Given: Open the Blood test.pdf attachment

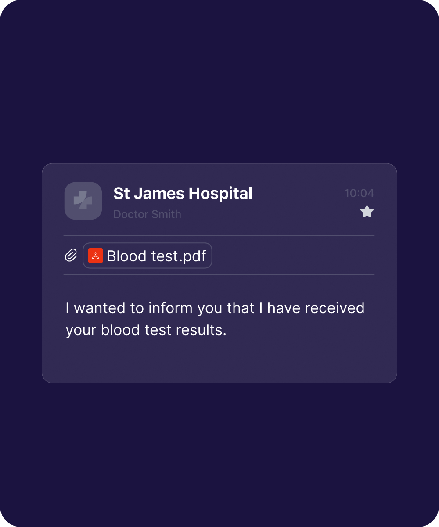Looking at the screenshot, I should pyautogui.click(x=148, y=256).
